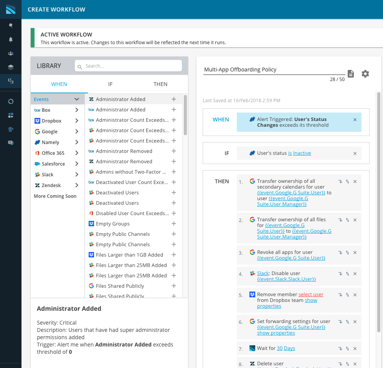This screenshot has height=368, width=383.
Task: Add Admins without Two-Factor event
Action: tap(174, 172)
